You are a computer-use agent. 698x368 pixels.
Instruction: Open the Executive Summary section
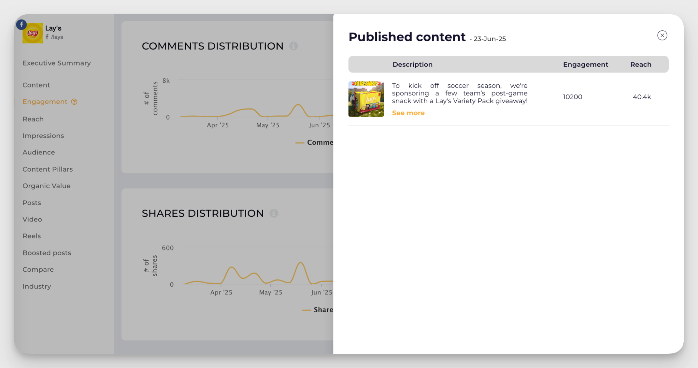pos(57,63)
